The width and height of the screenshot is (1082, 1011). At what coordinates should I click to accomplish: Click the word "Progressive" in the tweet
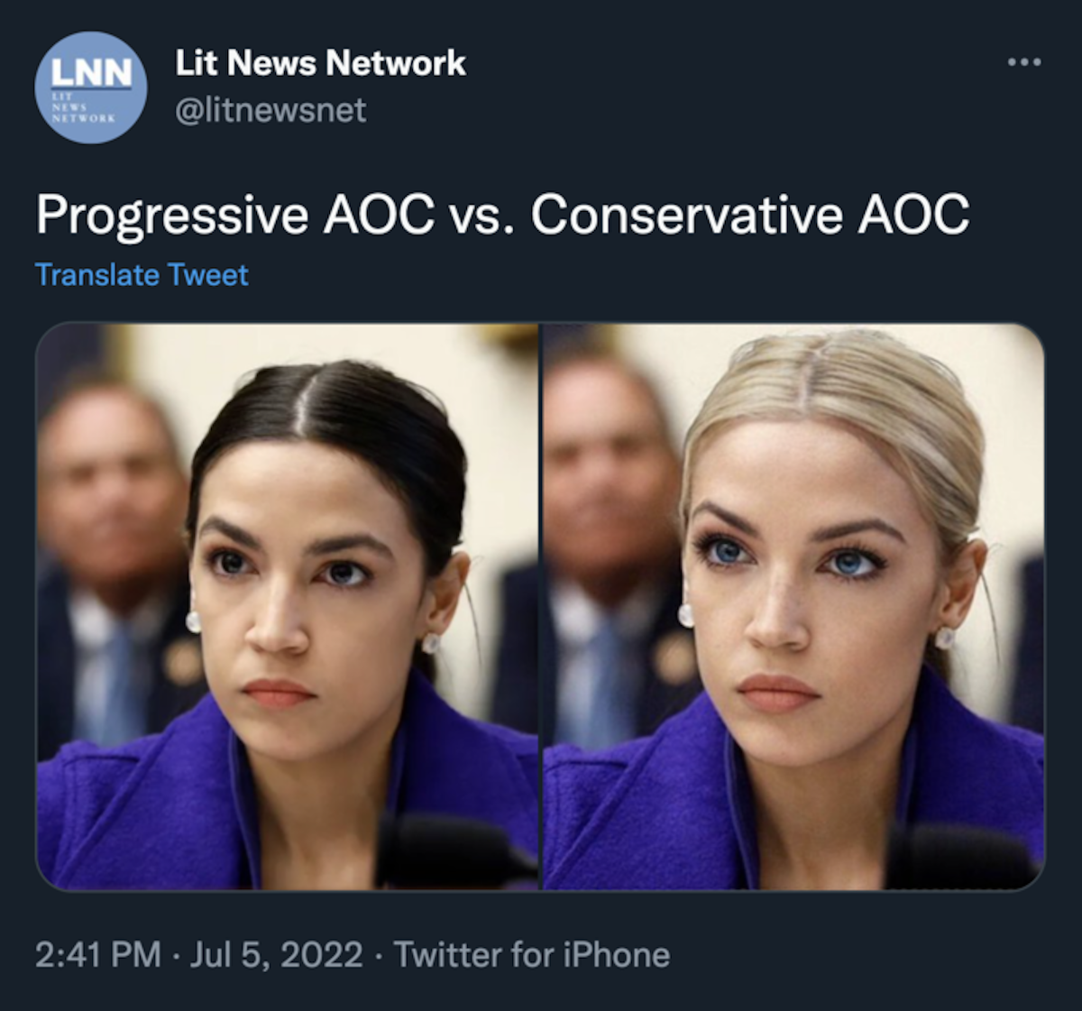(171, 216)
